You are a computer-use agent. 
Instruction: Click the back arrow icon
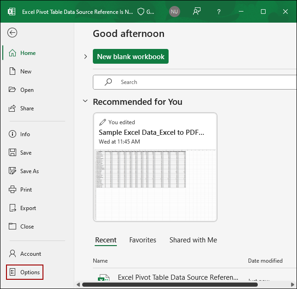pyautogui.click(x=12, y=32)
